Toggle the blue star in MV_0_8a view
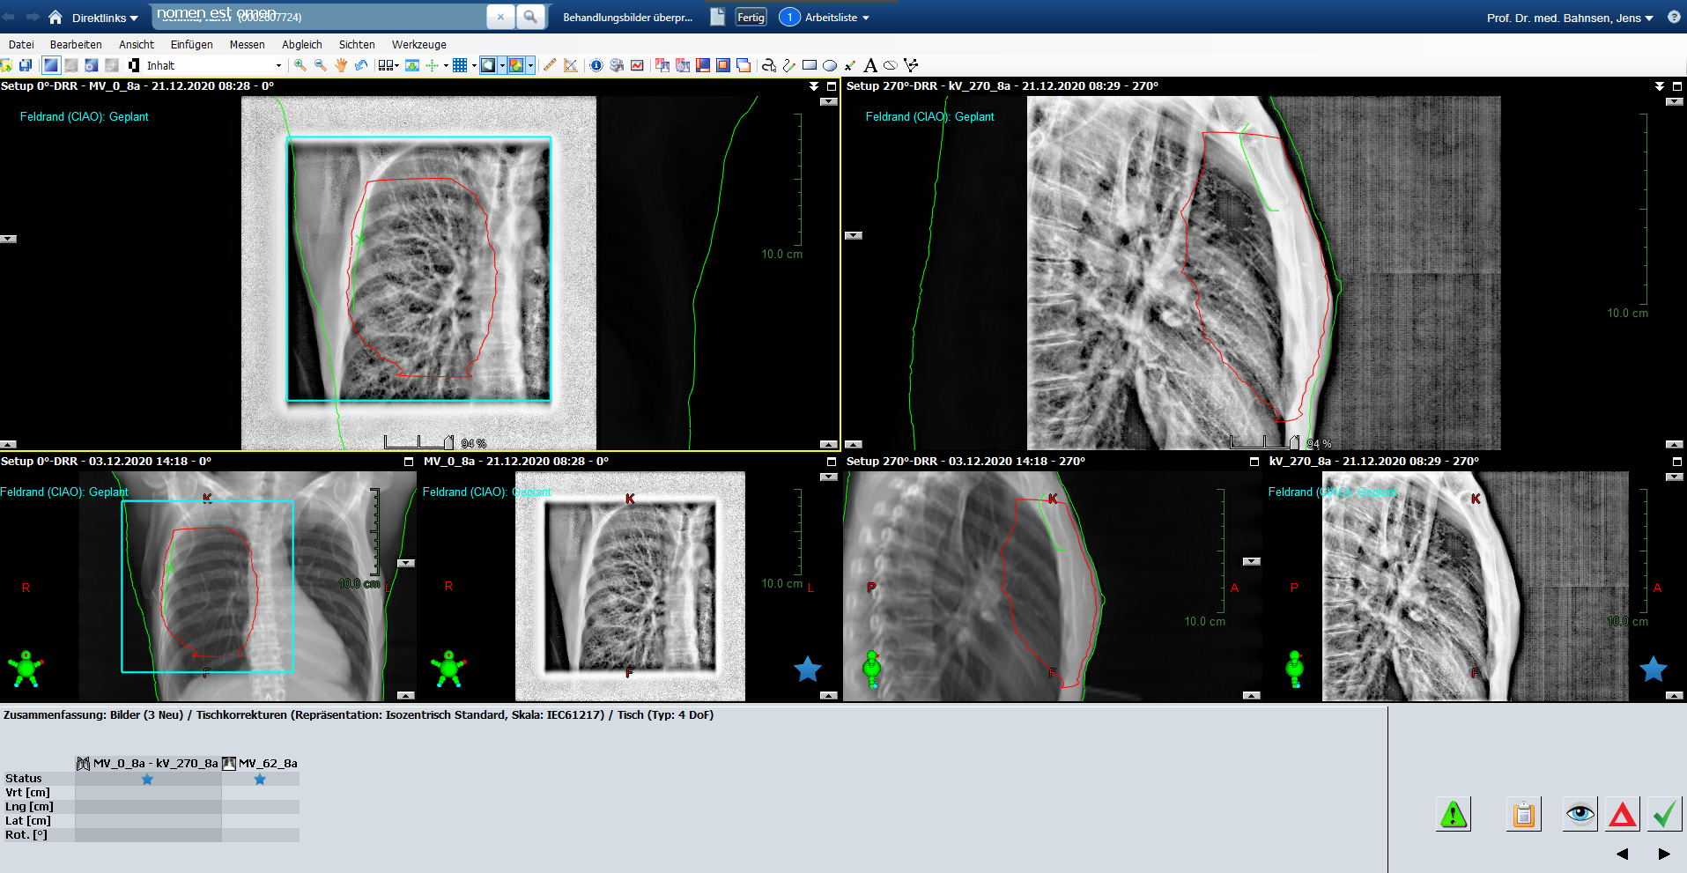 coord(808,670)
